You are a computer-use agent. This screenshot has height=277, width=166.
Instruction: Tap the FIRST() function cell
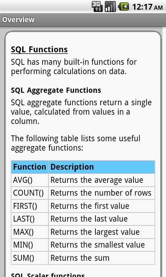[x=30, y=206]
